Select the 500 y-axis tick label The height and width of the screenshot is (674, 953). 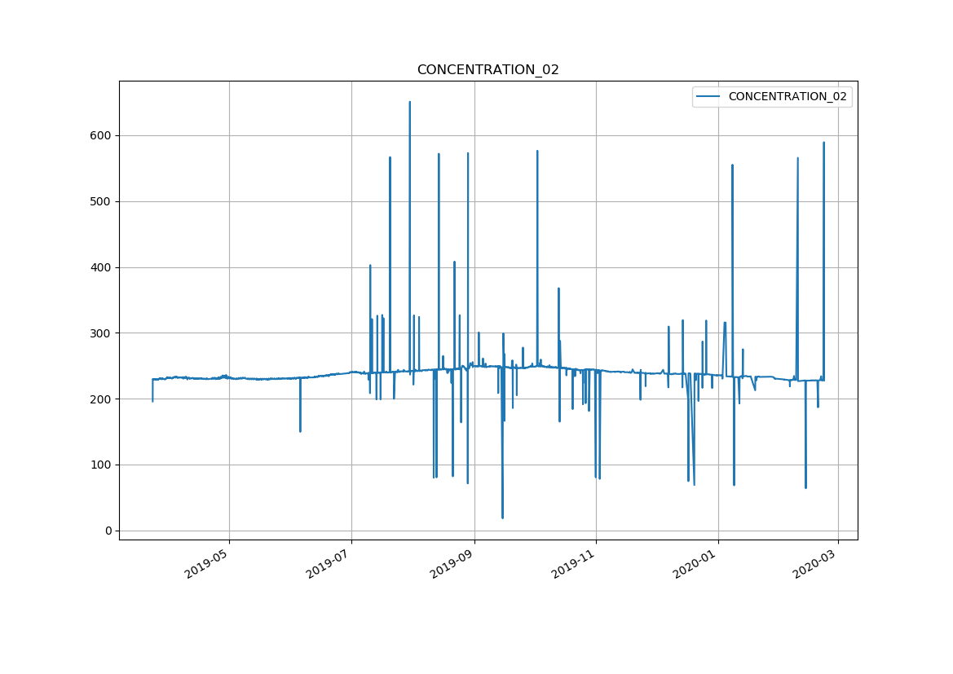(100, 201)
